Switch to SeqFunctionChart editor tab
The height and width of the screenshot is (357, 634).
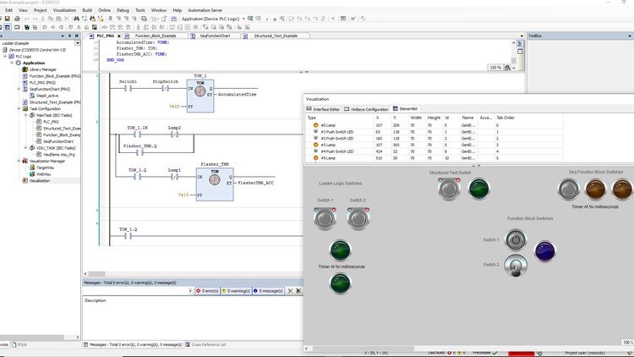click(x=215, y=36)
